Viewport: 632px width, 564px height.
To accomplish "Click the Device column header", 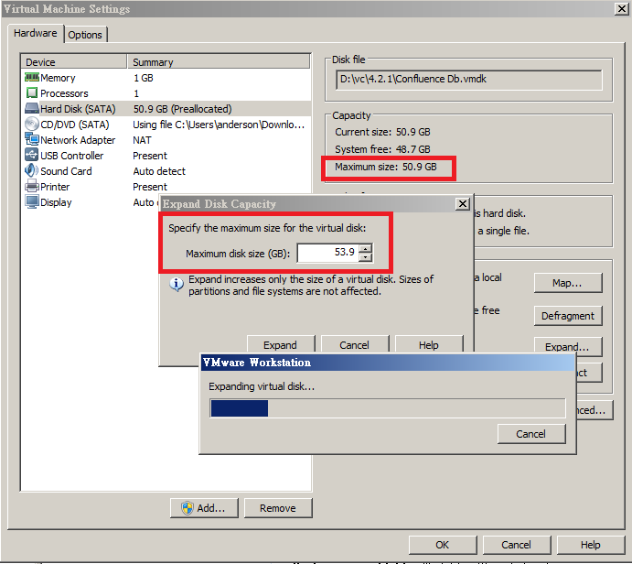I will (x=74, y=61).
